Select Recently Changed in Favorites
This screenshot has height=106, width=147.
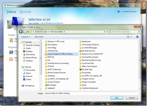click(31, 45)
